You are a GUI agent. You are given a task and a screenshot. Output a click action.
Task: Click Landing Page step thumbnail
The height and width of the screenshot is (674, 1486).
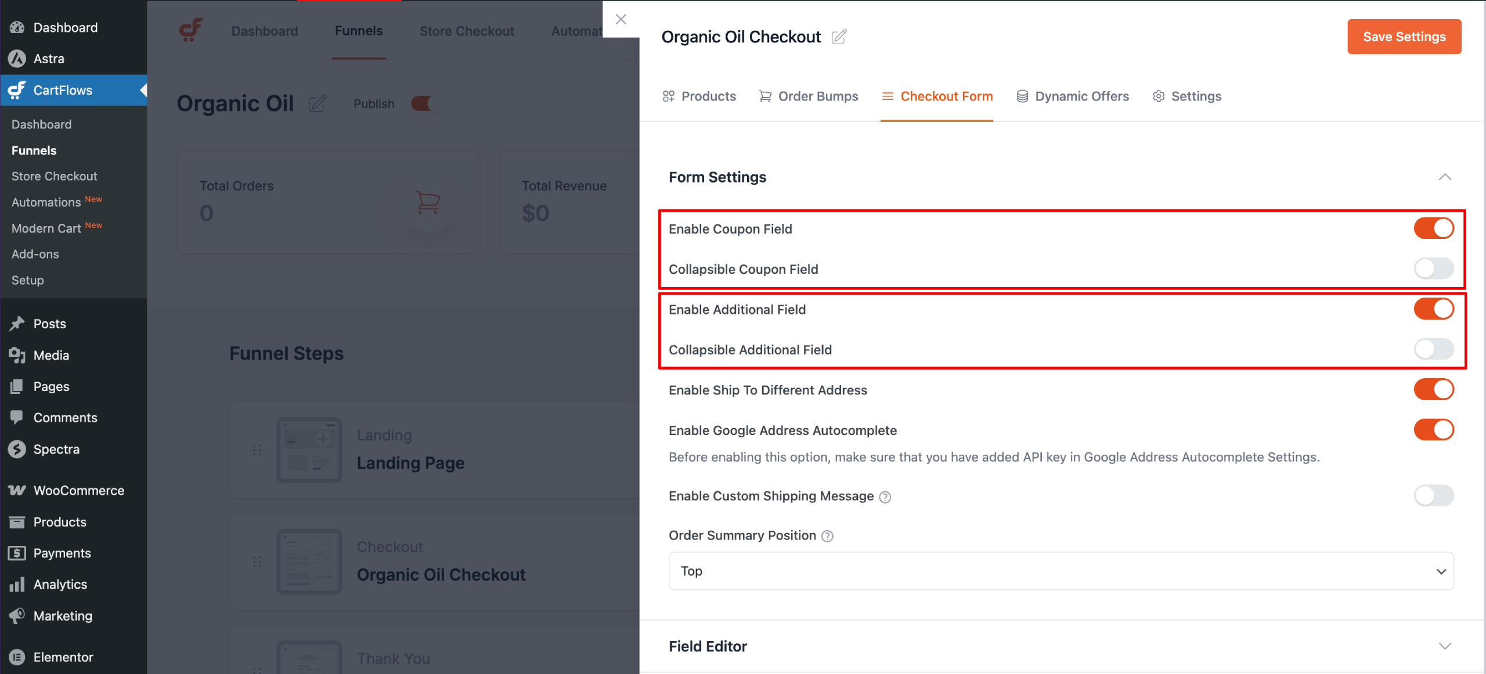click(x=309, y=450)
